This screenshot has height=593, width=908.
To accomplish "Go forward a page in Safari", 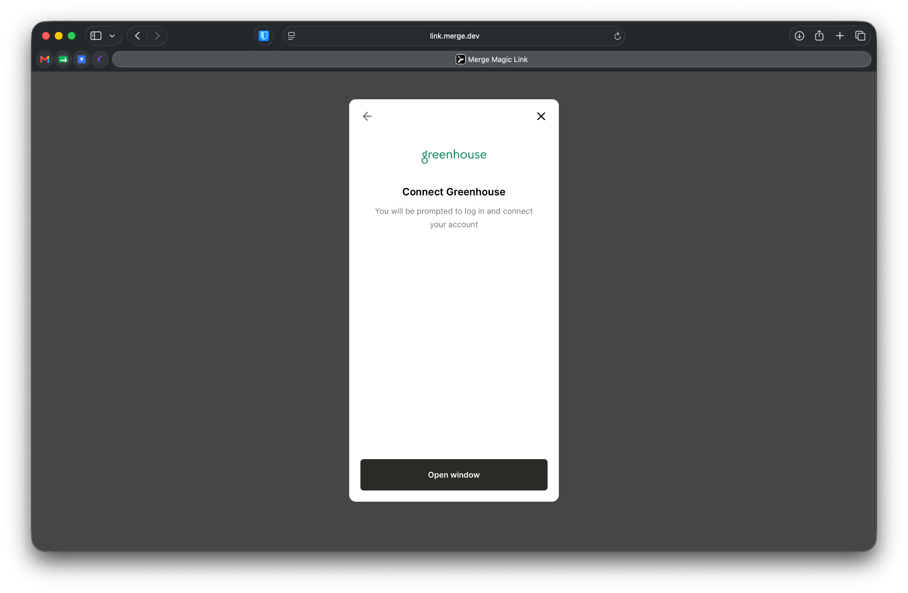I will pos(157,36).
